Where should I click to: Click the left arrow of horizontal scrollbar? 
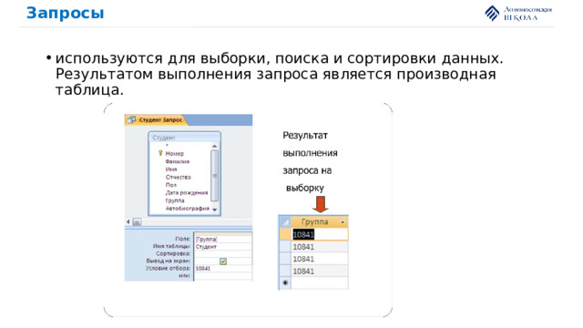(x=128, y=221)
